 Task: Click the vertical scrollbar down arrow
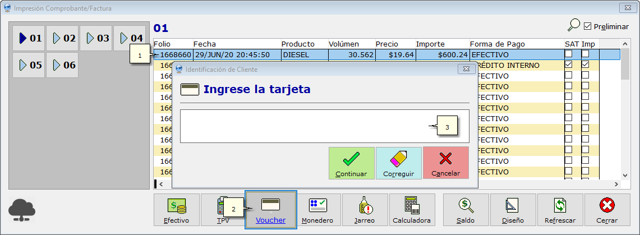pos(625,174)
